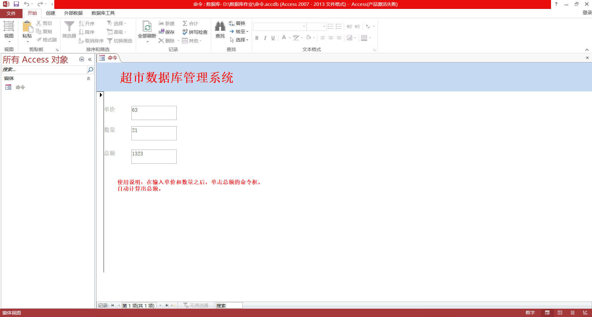Go to the last record navigation button
Screen dimensions: 592x317
(167, 305)
